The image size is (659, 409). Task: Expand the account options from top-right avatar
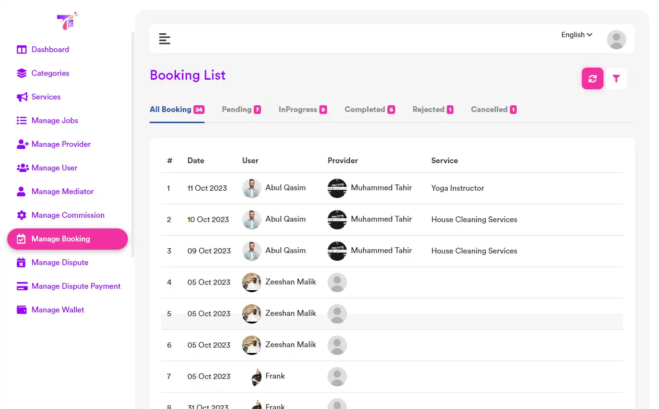pos(616,39)
